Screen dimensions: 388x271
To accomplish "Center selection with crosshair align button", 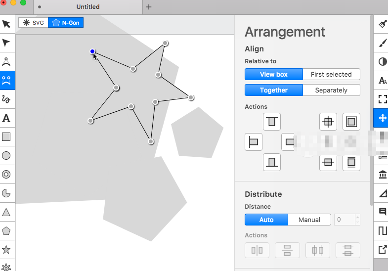I will coord(328,122).
